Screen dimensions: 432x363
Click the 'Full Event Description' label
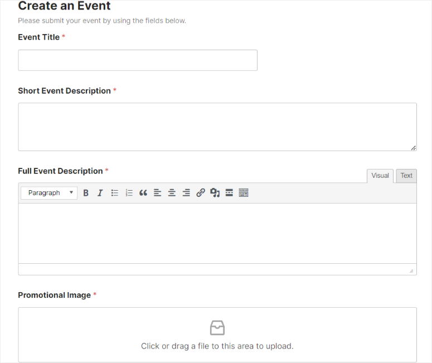tap(60, 171)
